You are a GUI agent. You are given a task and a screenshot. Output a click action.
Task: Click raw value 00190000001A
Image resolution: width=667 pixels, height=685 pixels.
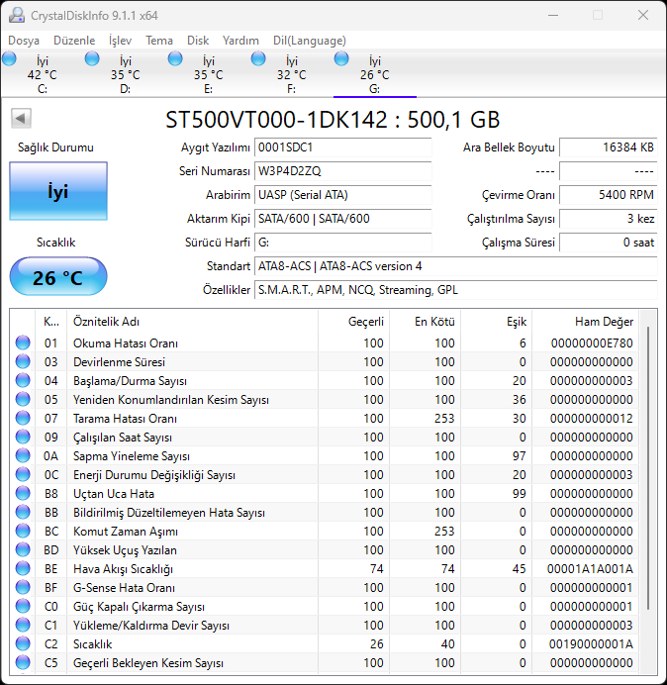coord(591,643)
